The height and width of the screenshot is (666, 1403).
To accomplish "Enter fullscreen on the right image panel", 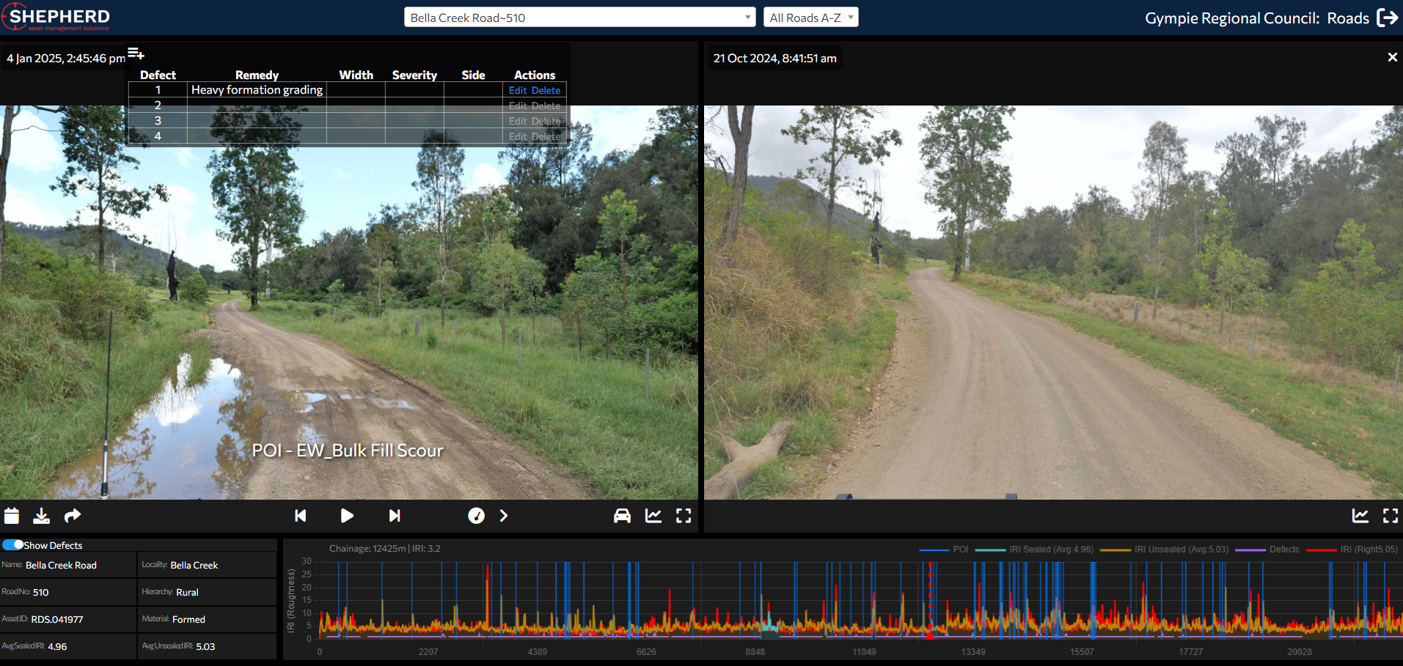I will pos(1390,516).
